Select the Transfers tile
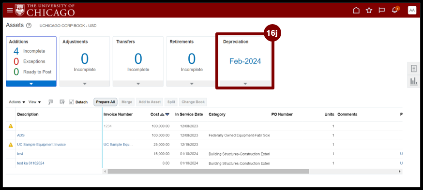The height and width of the screenshot is (190, 423). (138, 61)
